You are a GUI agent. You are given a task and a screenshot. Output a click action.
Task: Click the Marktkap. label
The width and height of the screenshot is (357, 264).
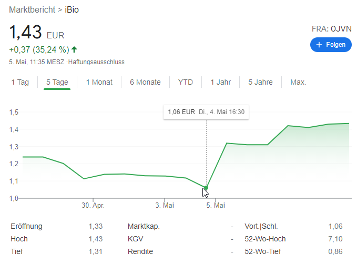[x=144, y=227]
